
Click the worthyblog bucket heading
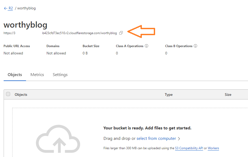point(26,25)
